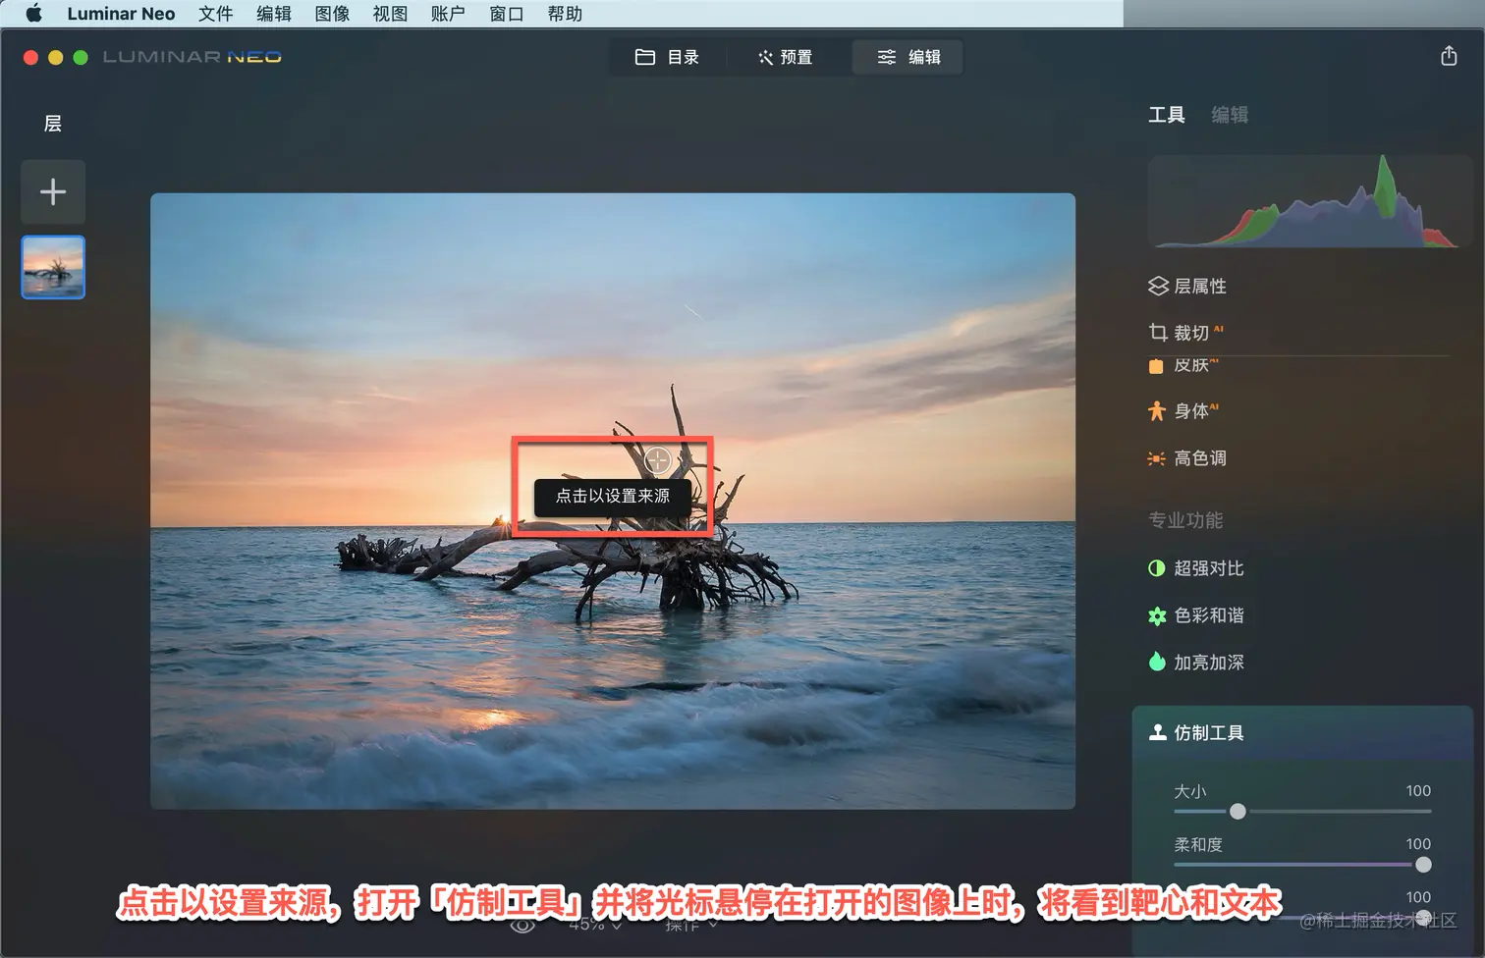The width and height of the screenshot is (1485, 958).
Task: Click the 大小 size slider handle
Action: click(x=1237, y=812)
